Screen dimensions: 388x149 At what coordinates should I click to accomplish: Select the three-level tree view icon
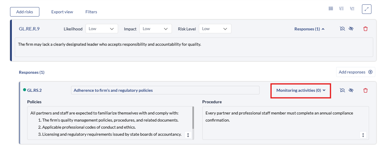point(352,9)
